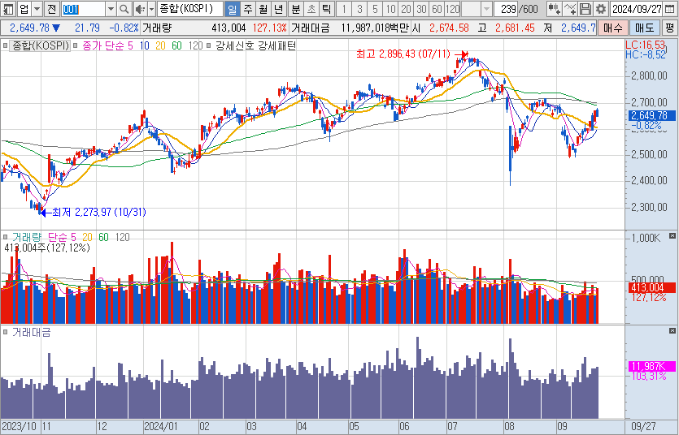Select the 년 yearly period
679x435 pixels.
coord(279,9)
